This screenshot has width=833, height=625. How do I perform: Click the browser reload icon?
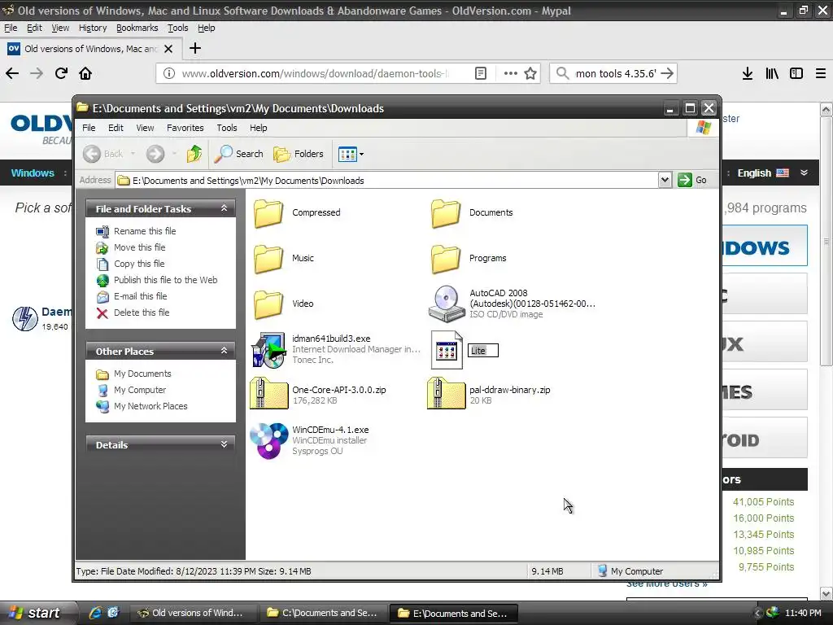click(x=61, y=73)
